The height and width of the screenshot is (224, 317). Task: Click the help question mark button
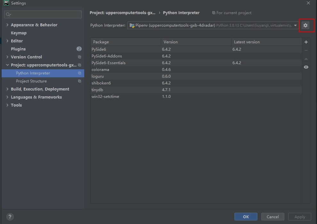pos(10,217)
